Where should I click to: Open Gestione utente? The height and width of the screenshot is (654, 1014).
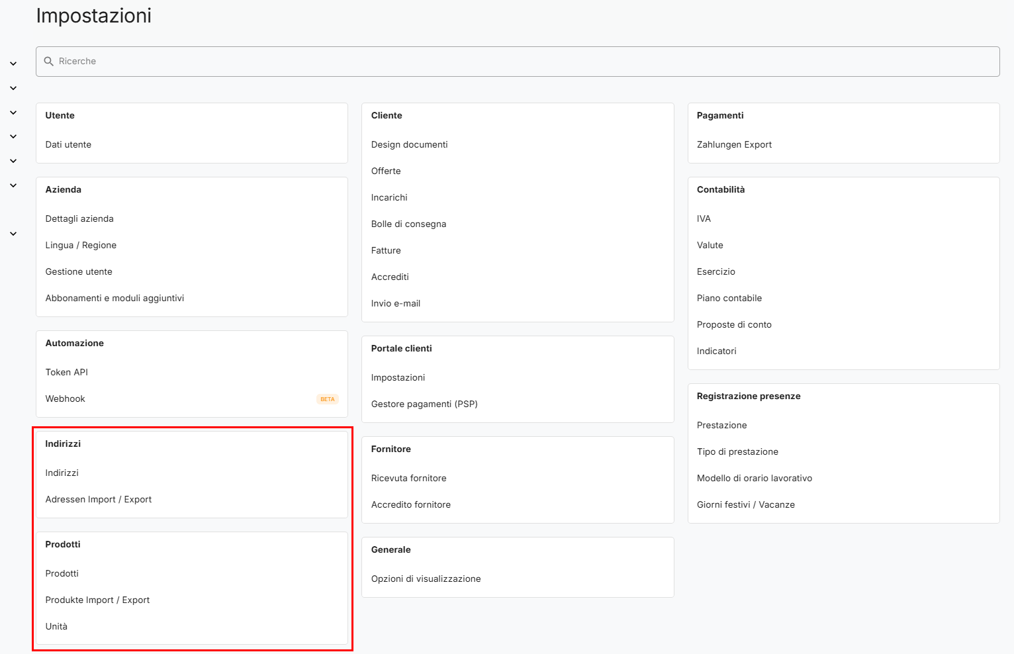tap(79, 271)
